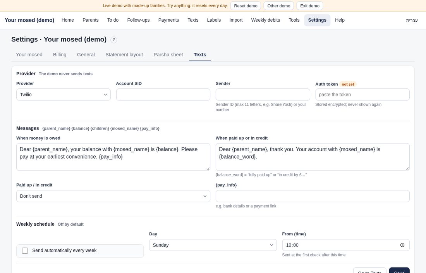The width and height of the screenshot is (426, 273).
Task: Select the Statement layout tab
Action: 124,55
